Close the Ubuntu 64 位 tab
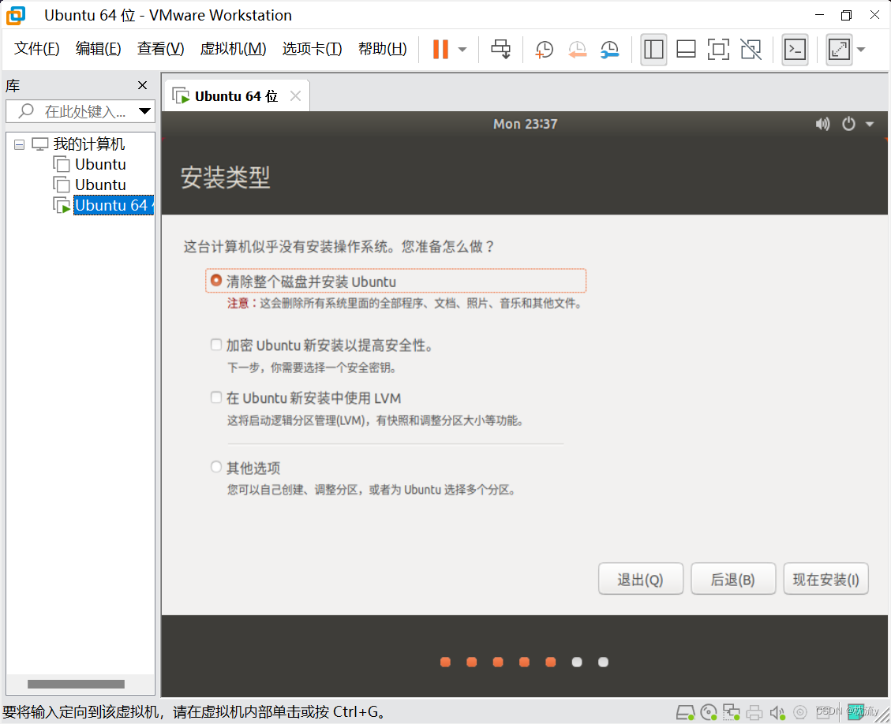Viewport: 891px width, 724px height. point(295,96)
